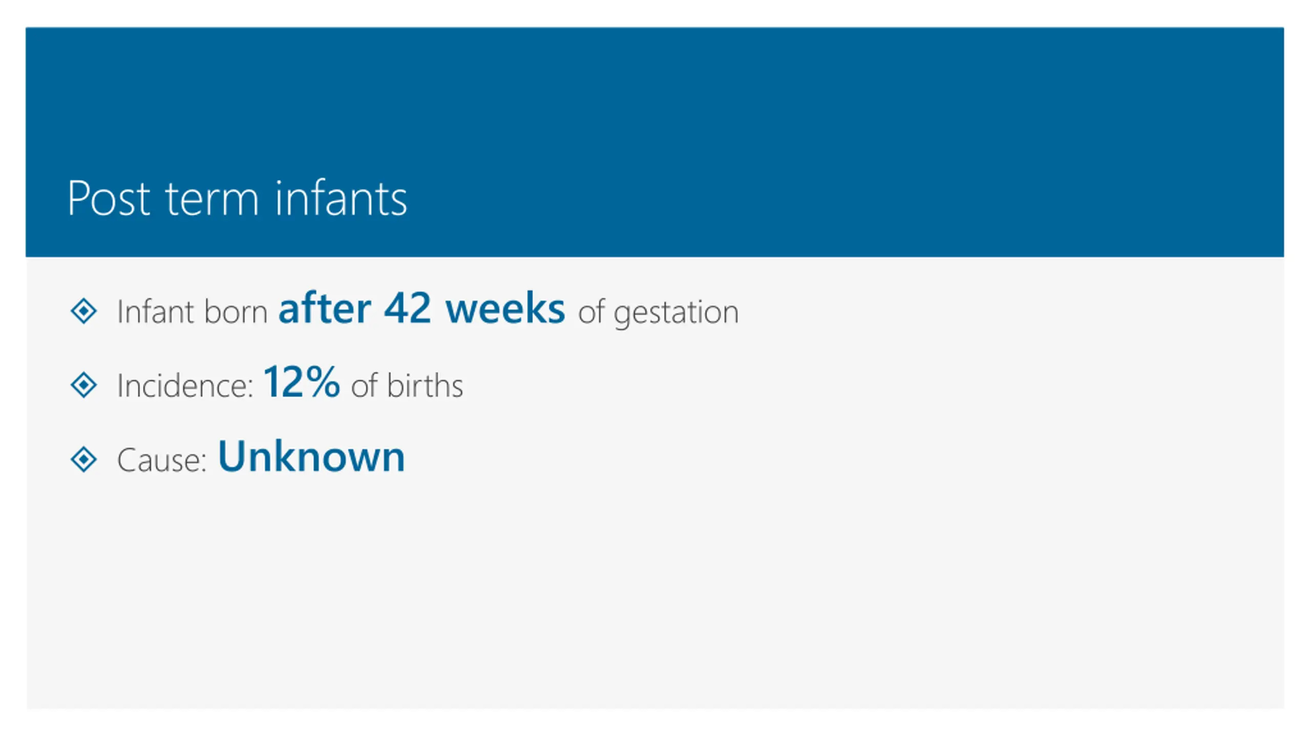This screenshot has width=1311, height=737.
Task: Click the word 'infants' in the title
Action: tap(341, 198)
